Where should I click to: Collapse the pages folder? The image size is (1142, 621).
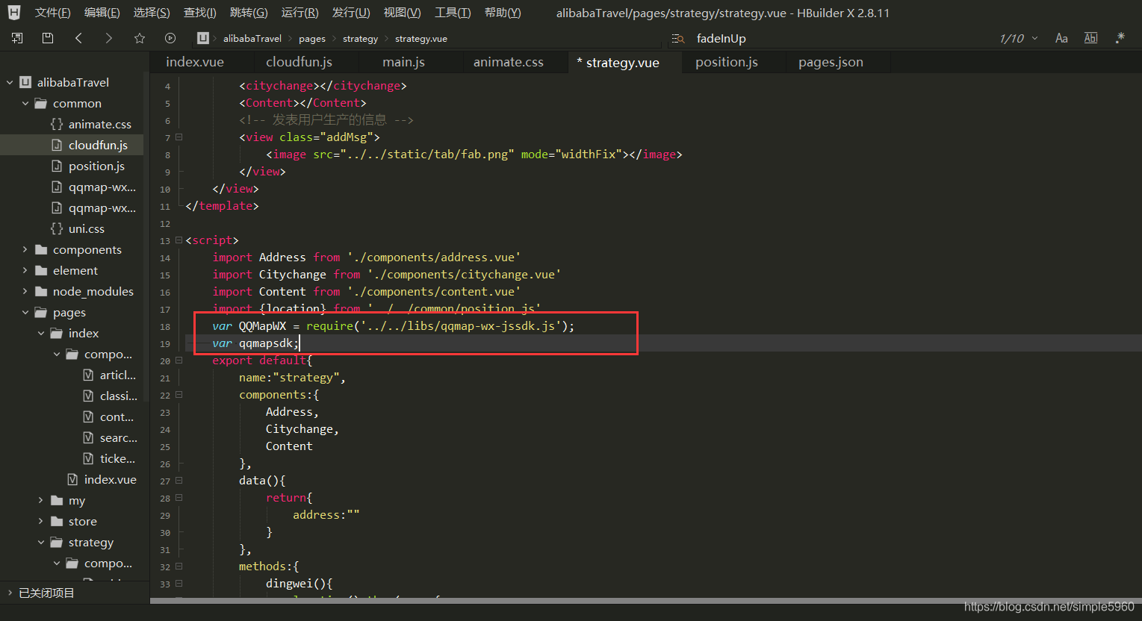click(25, 312)
